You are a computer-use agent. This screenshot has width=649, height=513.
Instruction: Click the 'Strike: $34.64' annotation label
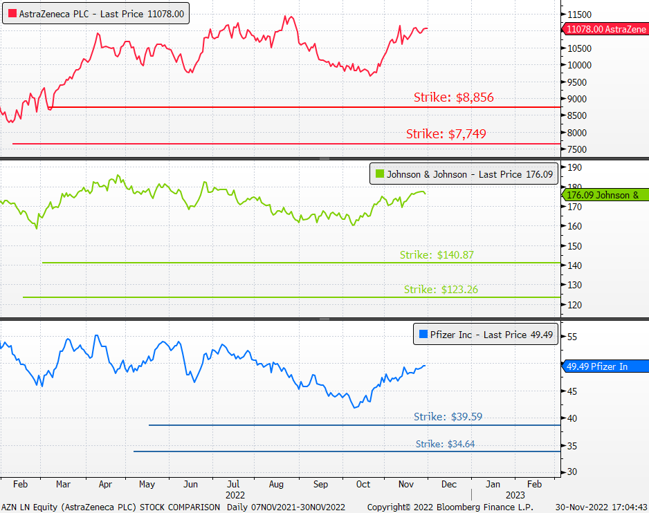click(445, 444)
